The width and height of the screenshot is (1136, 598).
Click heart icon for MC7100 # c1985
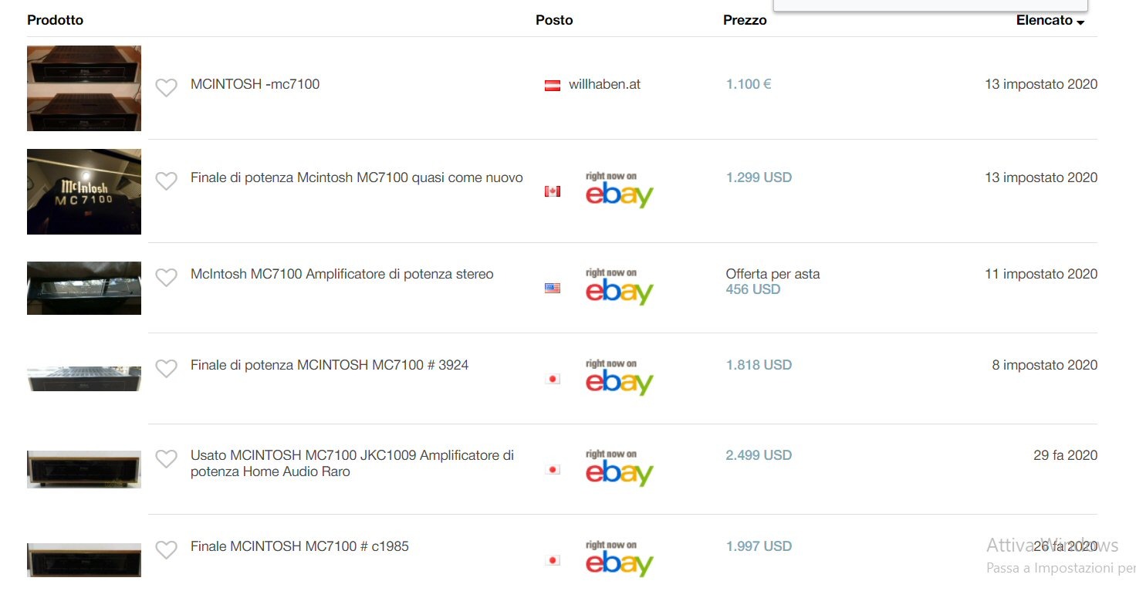click(166, 550)
